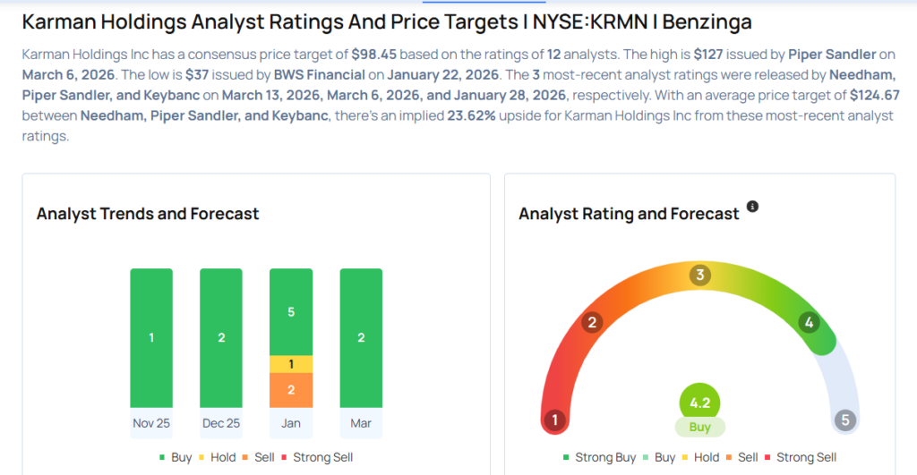Select the yellow Hold segment in Jan bar
This screenshot has height=475, width=917.
click(x=291, y=364)
